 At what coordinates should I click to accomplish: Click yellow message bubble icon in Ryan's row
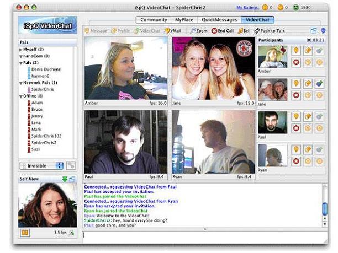[x=296, y=149]
